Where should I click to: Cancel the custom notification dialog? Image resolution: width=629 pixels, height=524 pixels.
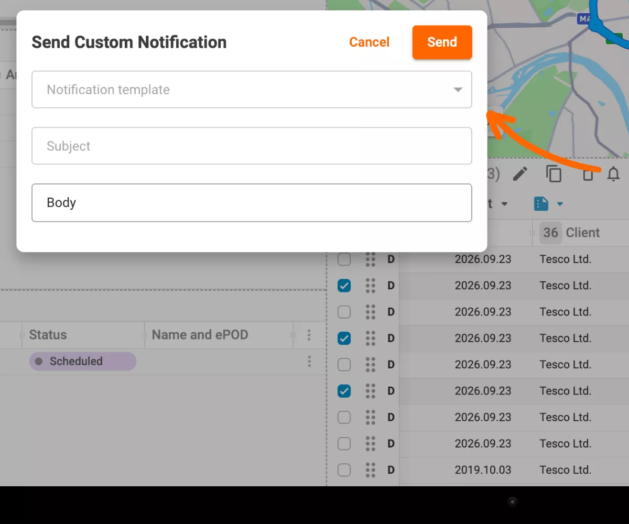[x=369, y=42]
